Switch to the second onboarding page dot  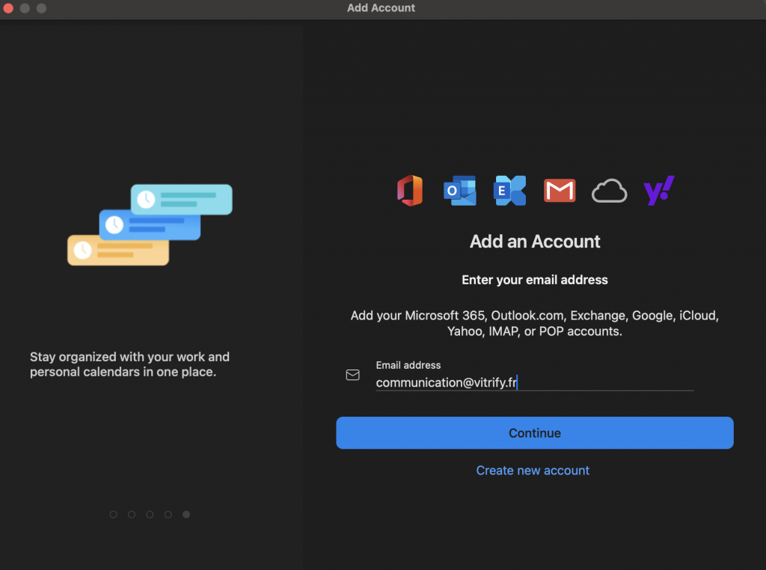pos(132,515)
